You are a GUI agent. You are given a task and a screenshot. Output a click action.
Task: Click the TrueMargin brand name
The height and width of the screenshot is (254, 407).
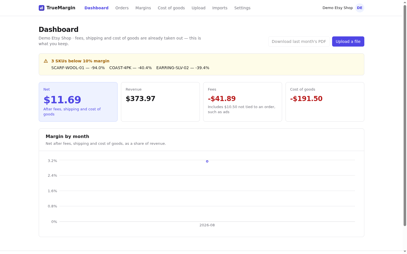point(61,8)
